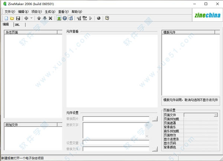223x161 pixels.
Task: Select the 背景音乐 property row
Action: [191, 127]
